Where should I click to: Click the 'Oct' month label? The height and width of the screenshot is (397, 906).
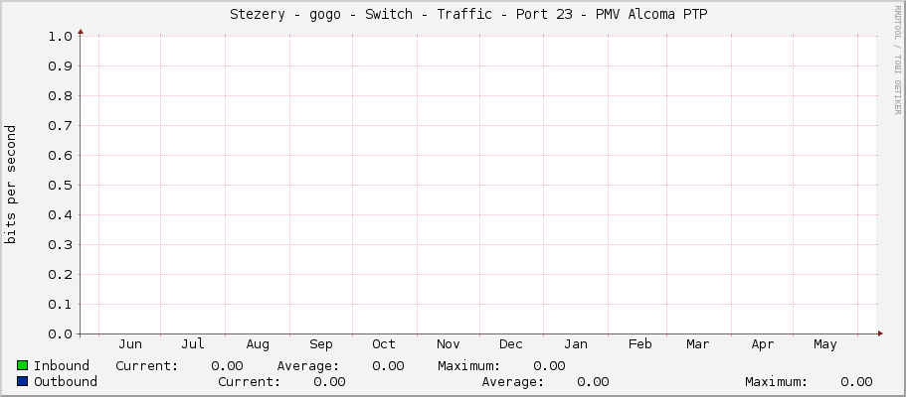[384, 344]
